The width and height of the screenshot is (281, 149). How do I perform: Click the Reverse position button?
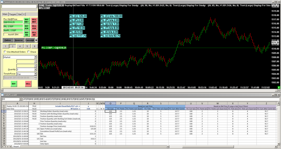(19, 40)
